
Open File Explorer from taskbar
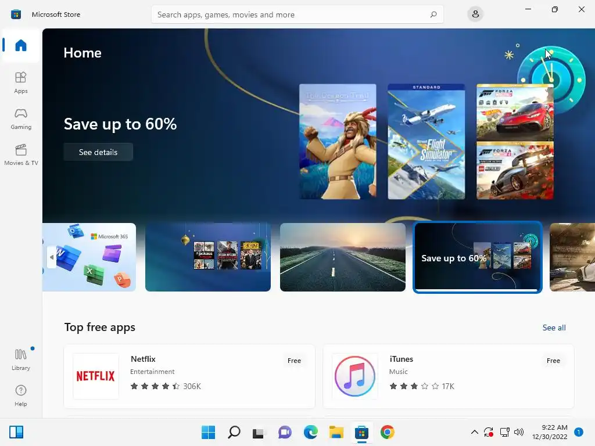[x=336, y=432]
